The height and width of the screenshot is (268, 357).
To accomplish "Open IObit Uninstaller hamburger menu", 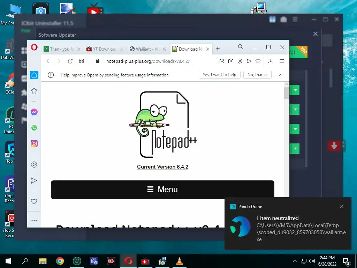I will coord(295,20).
